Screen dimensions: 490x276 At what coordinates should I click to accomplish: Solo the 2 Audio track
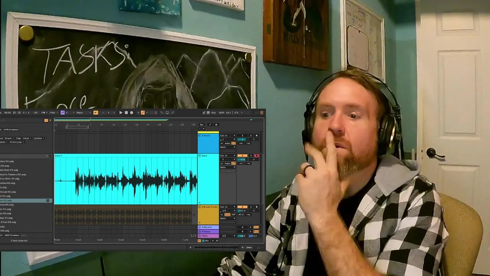tap(251, 136)
